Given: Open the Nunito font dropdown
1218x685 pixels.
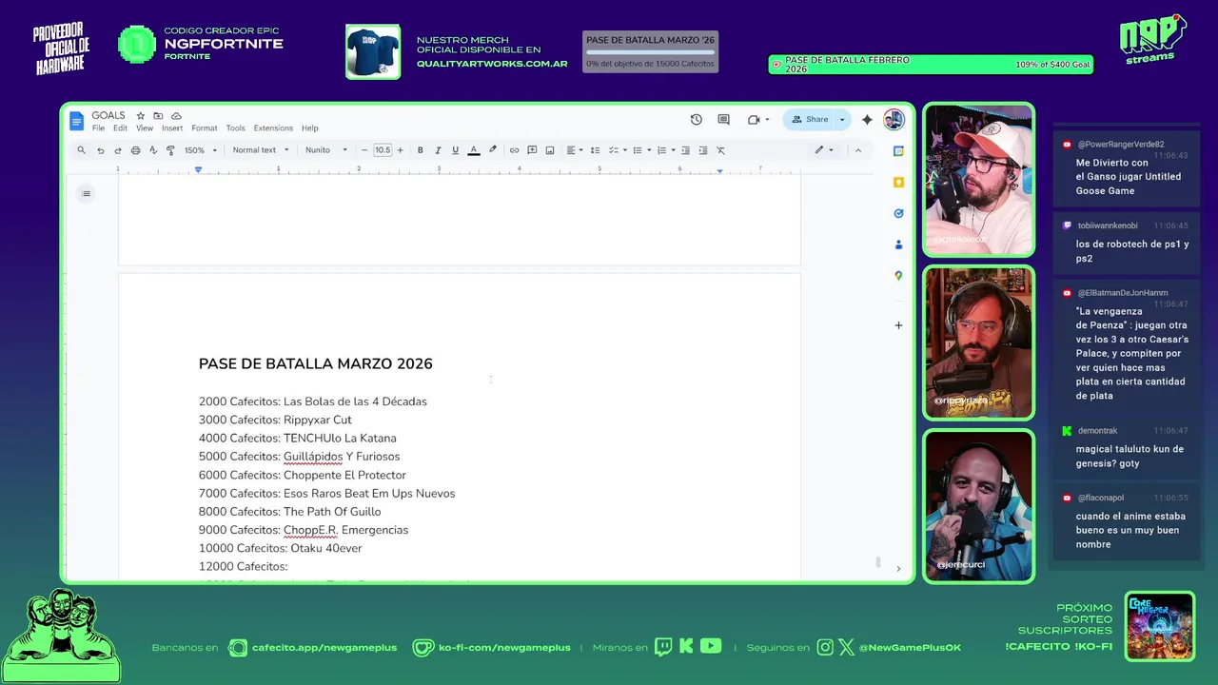Looking at the screenshot, I should pyautogui.click(x=325, y=150).
